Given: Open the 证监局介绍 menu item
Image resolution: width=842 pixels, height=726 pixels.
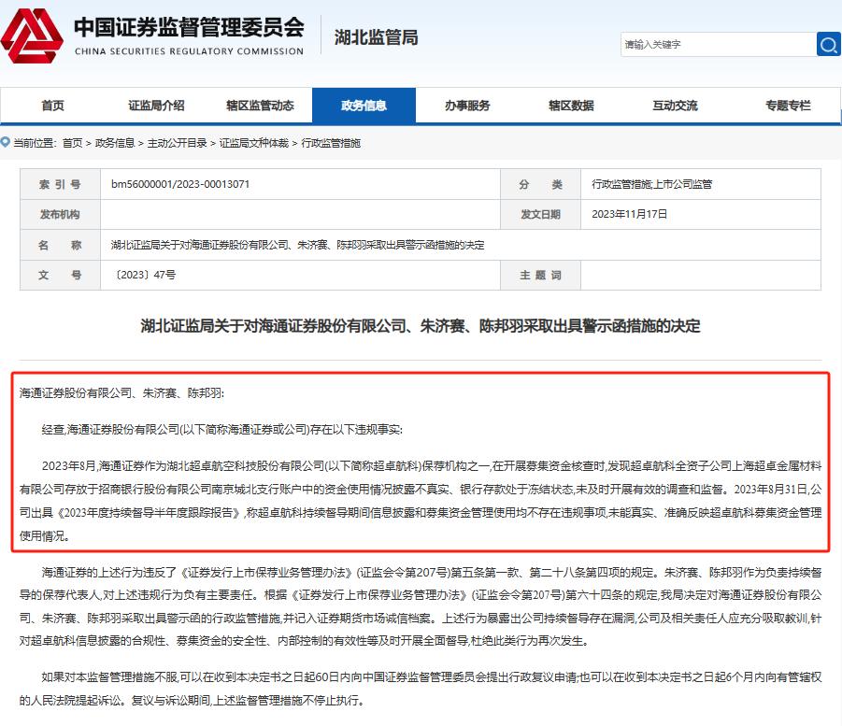Looking at the screenshot, I should [x=155, y=106].
